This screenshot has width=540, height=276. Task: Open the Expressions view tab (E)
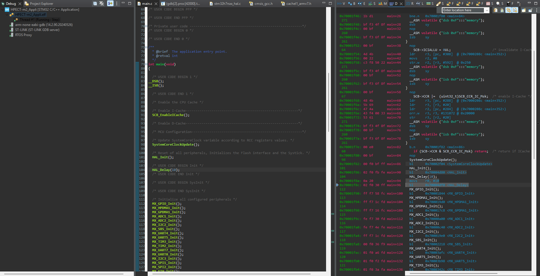point(362,3)
